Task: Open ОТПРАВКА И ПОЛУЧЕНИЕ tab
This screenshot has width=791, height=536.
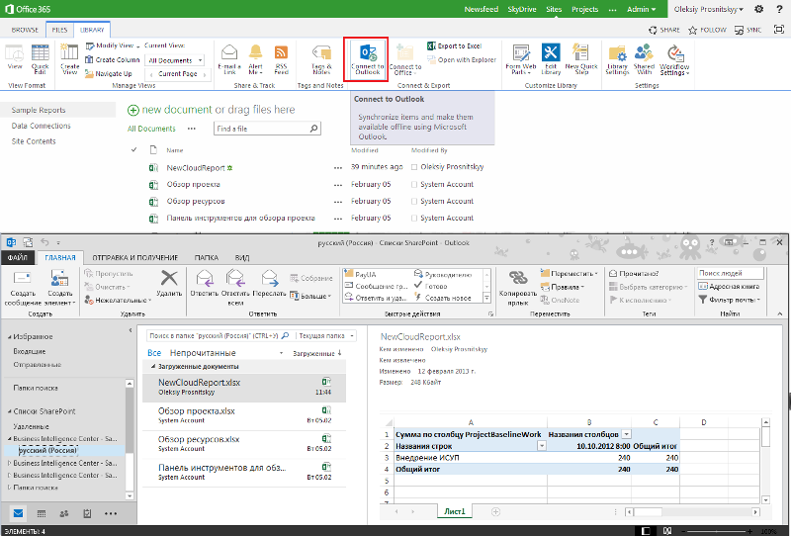Action: point(135,257)
